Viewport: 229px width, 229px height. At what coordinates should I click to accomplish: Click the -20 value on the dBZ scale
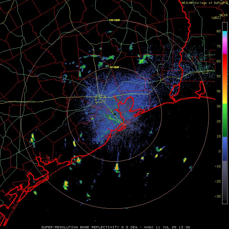click(x=218, y=181)
